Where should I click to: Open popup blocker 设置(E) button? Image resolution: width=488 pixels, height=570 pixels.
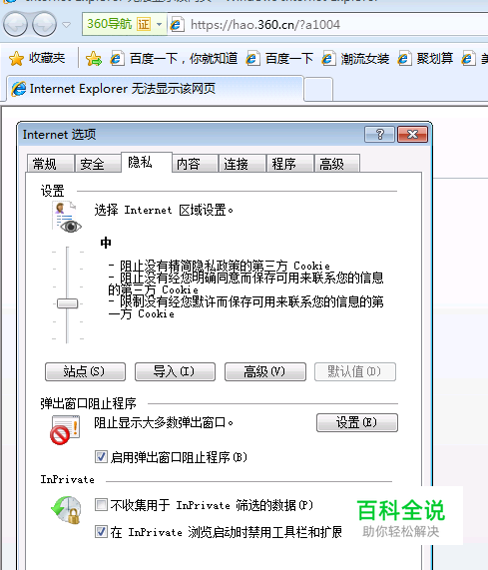(x=357, y=422)
